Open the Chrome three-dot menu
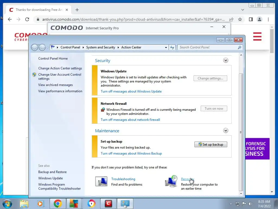The image size is (278, 209). (x=268, y=19)
